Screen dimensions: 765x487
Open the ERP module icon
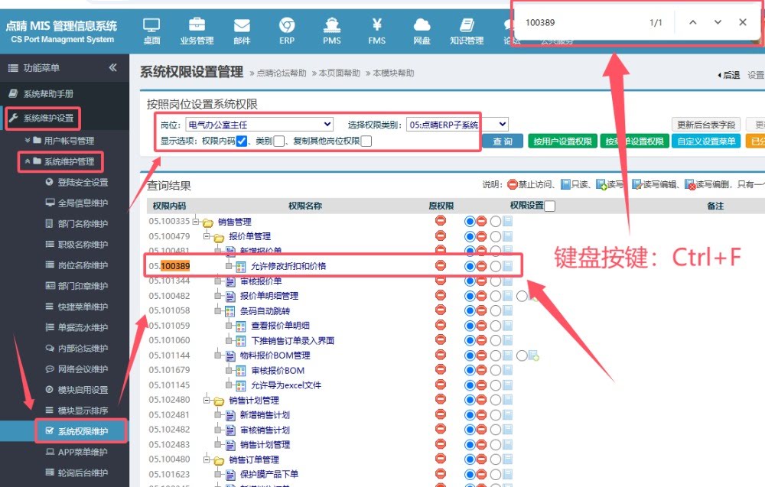[287, 30]
